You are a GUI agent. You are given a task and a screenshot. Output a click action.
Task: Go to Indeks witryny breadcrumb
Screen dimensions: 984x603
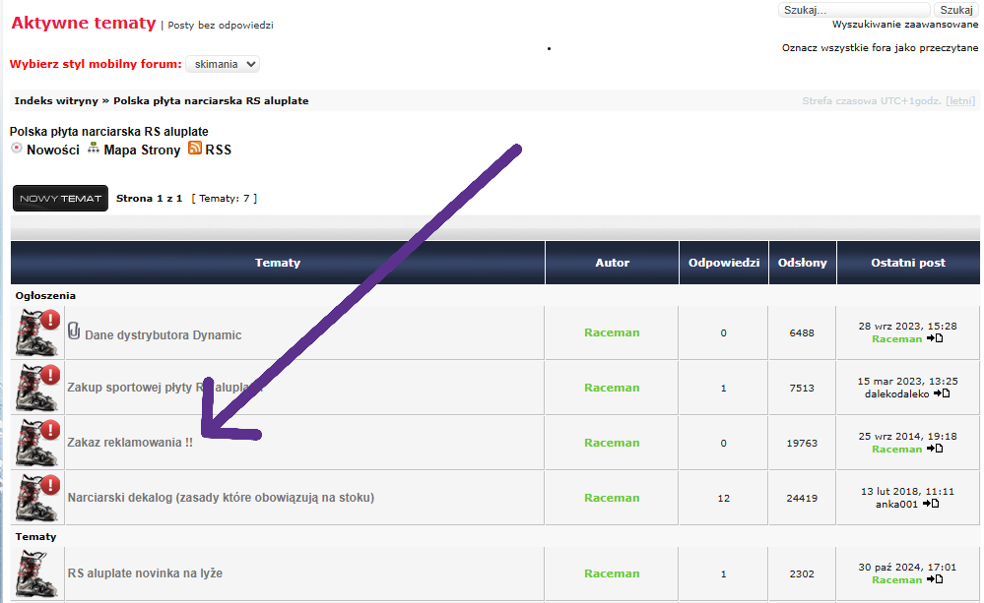pos(55,101)
